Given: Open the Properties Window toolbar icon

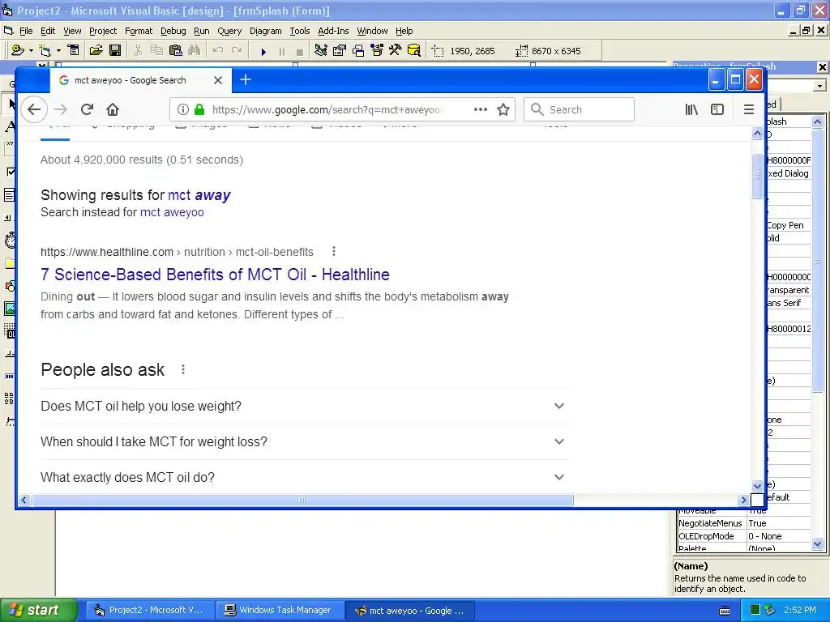Looking at the screenshot, I should point(340,50).
